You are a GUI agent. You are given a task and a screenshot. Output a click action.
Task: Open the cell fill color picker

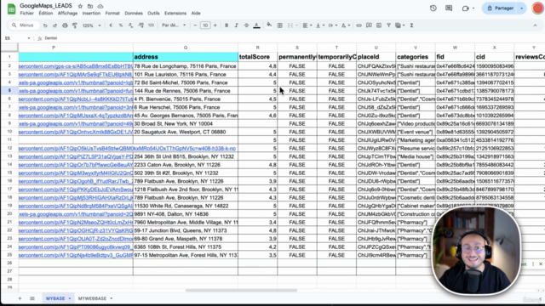(269, 25)
